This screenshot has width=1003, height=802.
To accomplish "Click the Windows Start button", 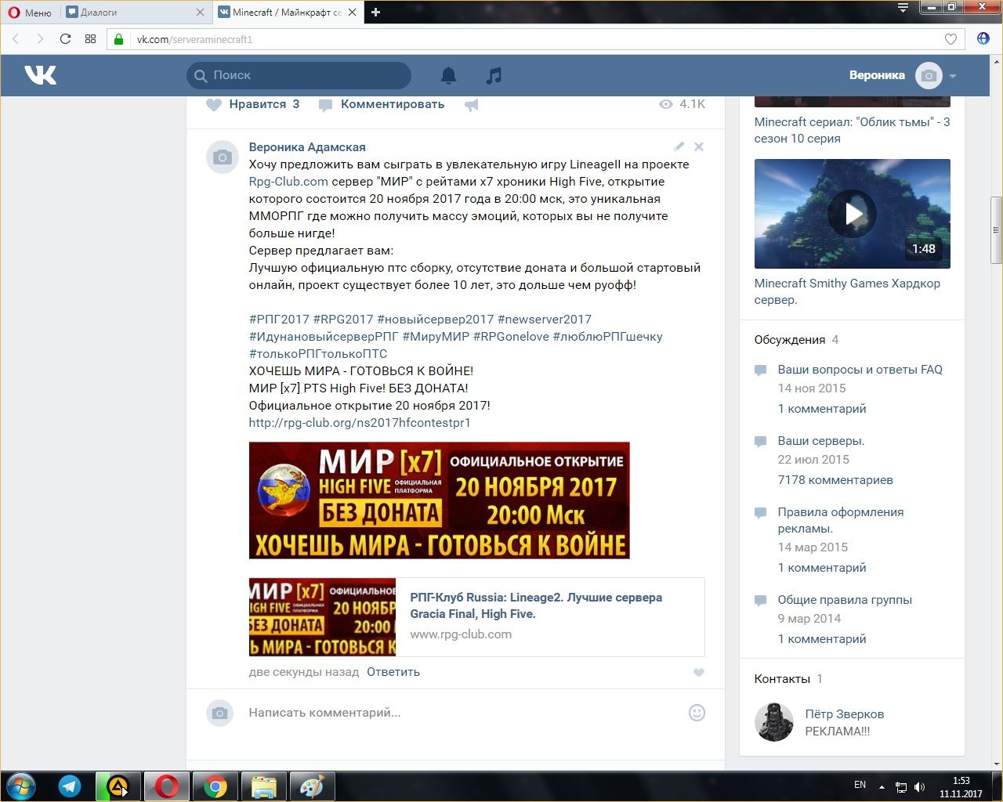I will pyautogui.click(x=21, y=786).
